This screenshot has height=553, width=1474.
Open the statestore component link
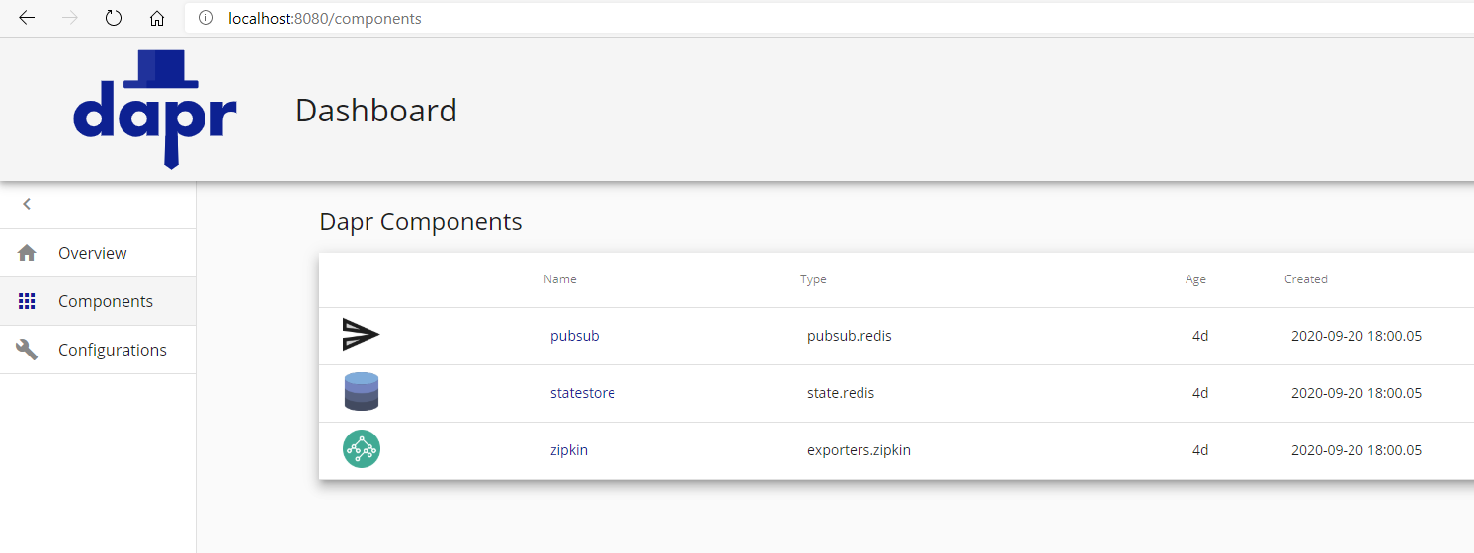pos(583,393)
